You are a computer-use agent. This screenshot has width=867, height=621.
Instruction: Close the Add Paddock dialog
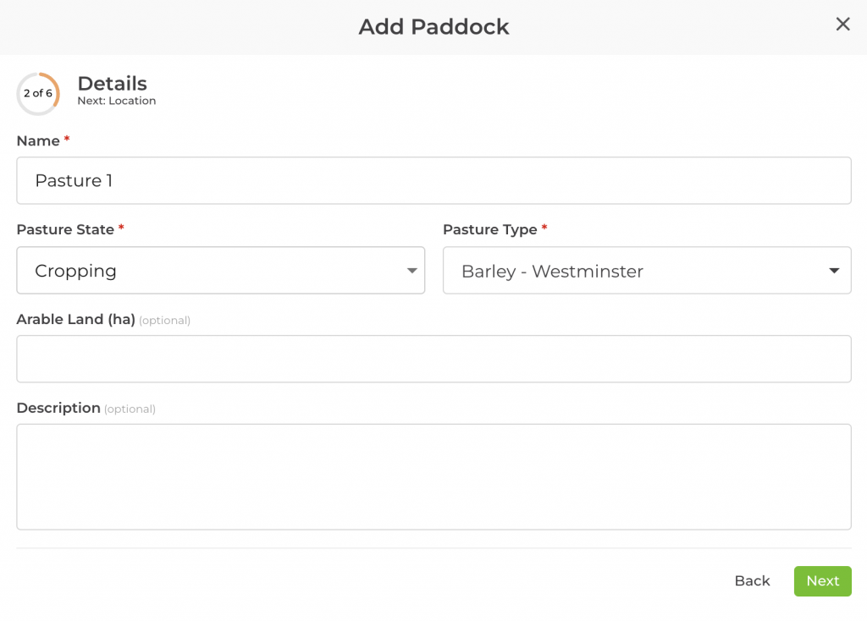(842, 25)
